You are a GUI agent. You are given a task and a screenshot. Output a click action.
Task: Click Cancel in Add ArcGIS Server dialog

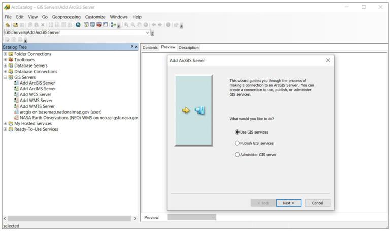pos(317,203)
